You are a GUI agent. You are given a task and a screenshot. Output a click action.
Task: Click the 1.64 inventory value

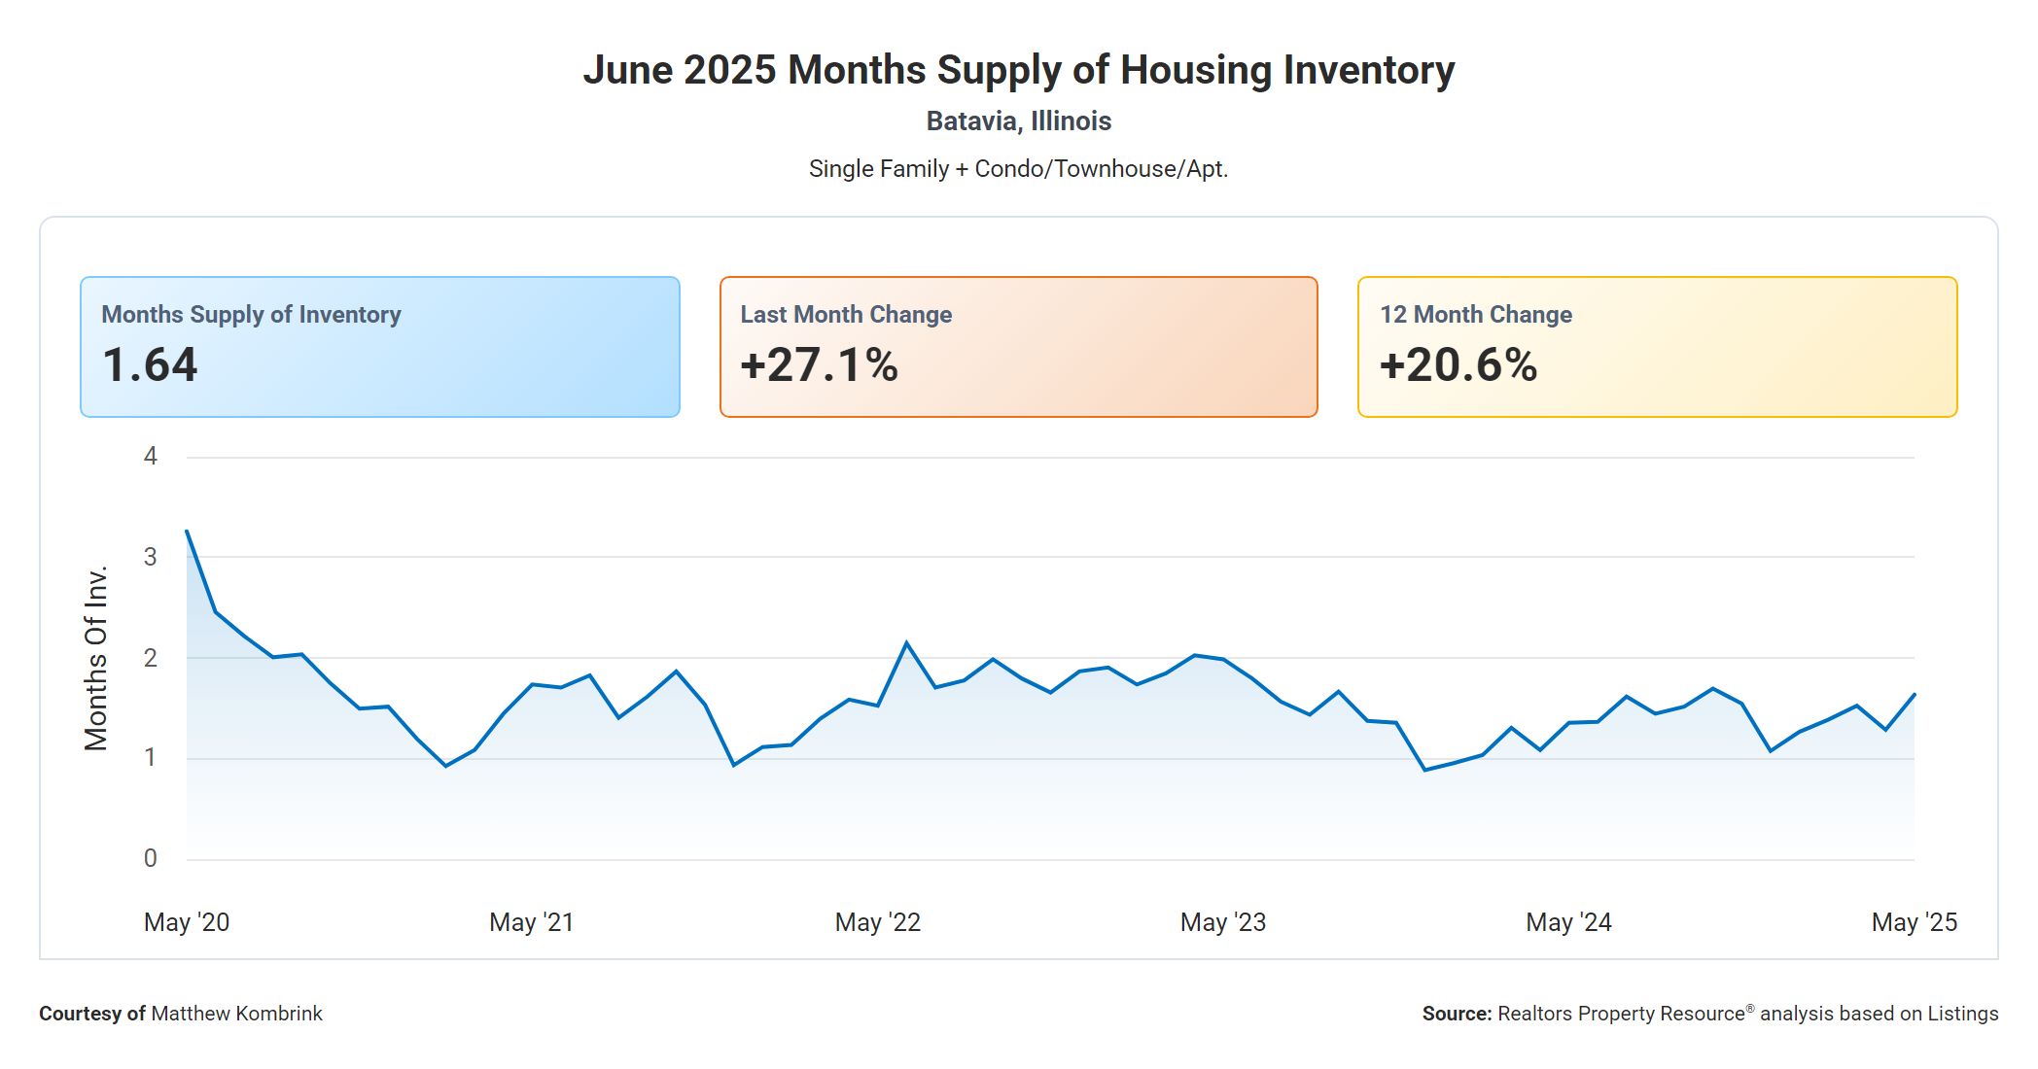click(x=150, y=365)
